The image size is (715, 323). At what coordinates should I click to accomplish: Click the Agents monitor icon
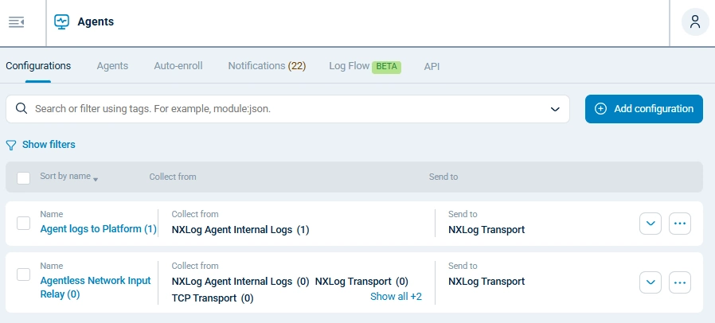click(61, 22)
